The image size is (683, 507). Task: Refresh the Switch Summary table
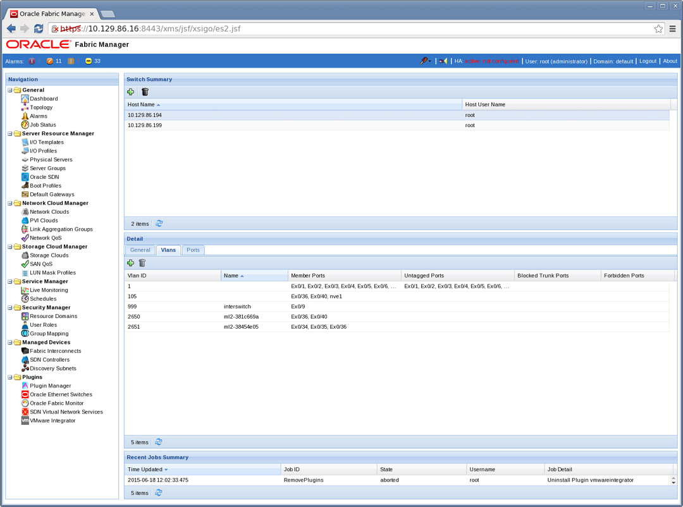pyautogui.click(x=159, y=223)
